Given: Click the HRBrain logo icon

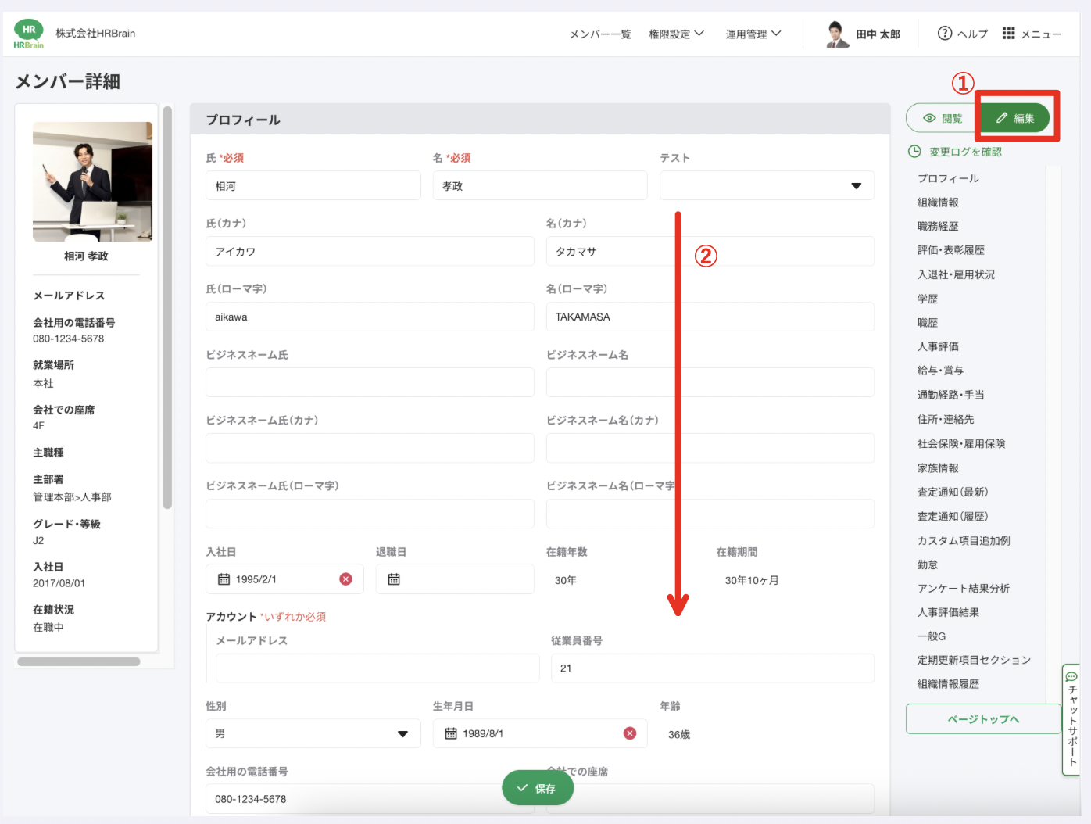Looking at the screenshot, I should pyautogui.click(x=29, y=34).
